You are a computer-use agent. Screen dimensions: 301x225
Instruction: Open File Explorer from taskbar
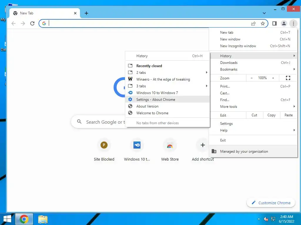click(43, 219)
